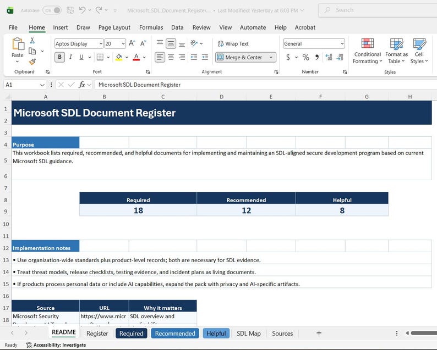The height and width of the screenshot is (350, 437).
Task: Toggle Align Left button
Action: tap(160, 57)
